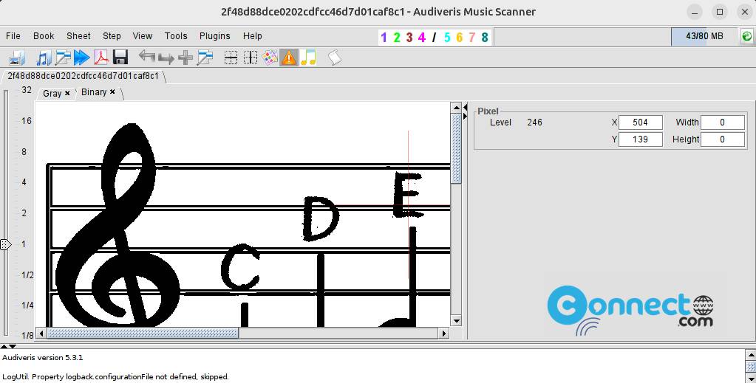The width and height of the screenshot is (756, 383).
Task: Open the Step menu
Action: point(112,36)
